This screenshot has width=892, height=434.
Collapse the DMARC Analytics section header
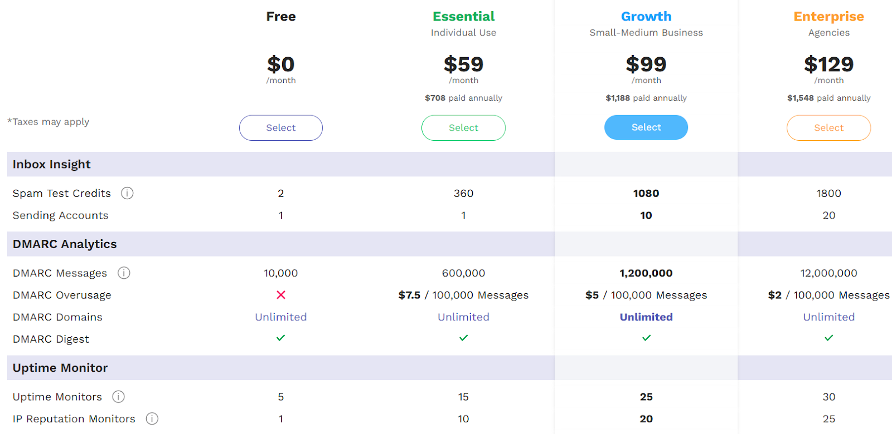pyautogui.click(x=65, y=244)
